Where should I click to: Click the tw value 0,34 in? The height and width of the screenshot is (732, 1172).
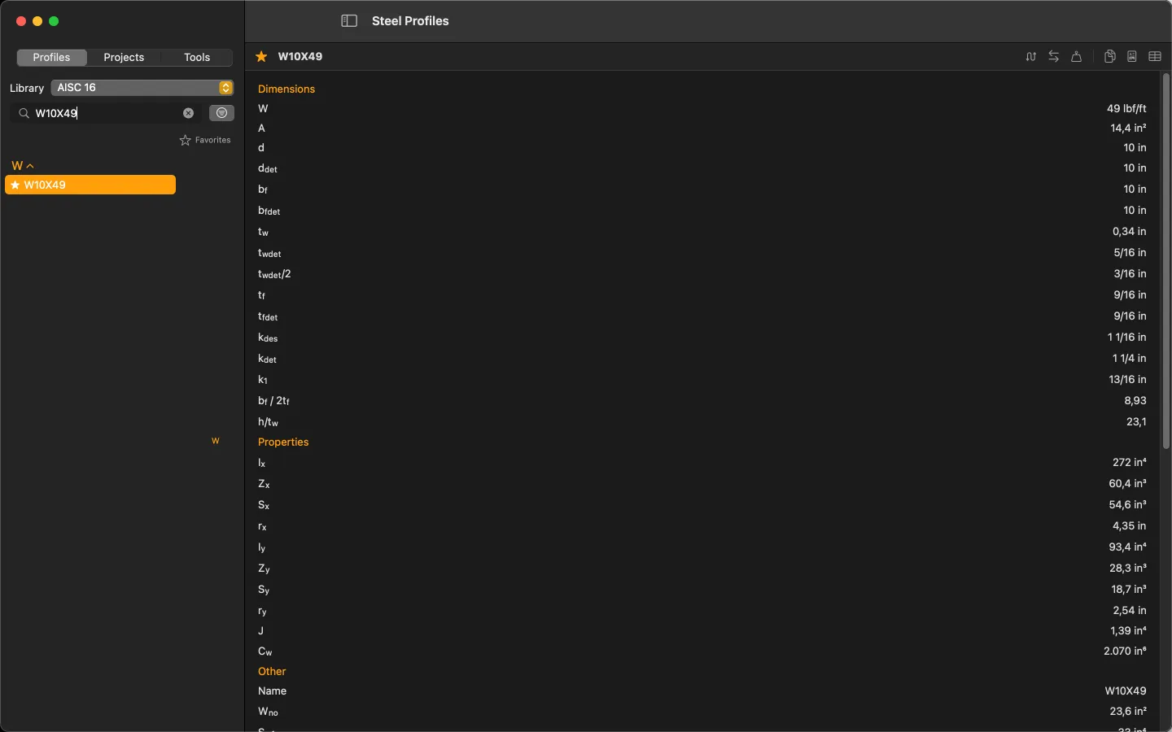point(1130,231)
